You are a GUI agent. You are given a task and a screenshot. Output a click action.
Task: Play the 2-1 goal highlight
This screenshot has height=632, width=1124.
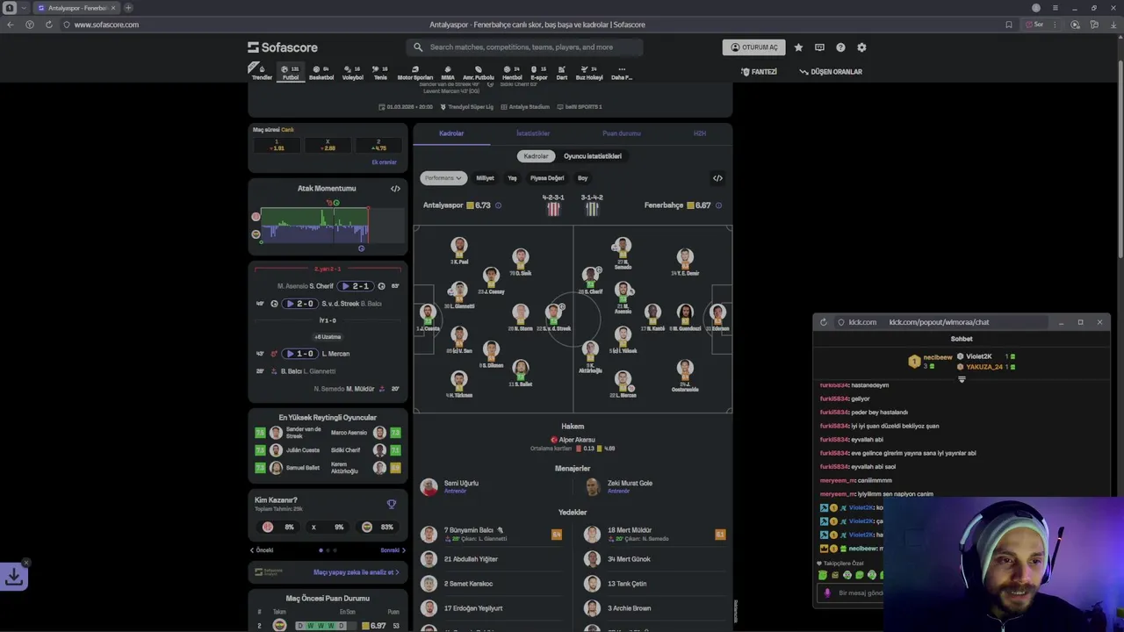355,286
